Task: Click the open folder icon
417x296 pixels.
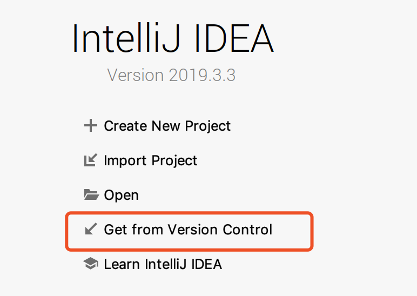Action: pos(91,194)
